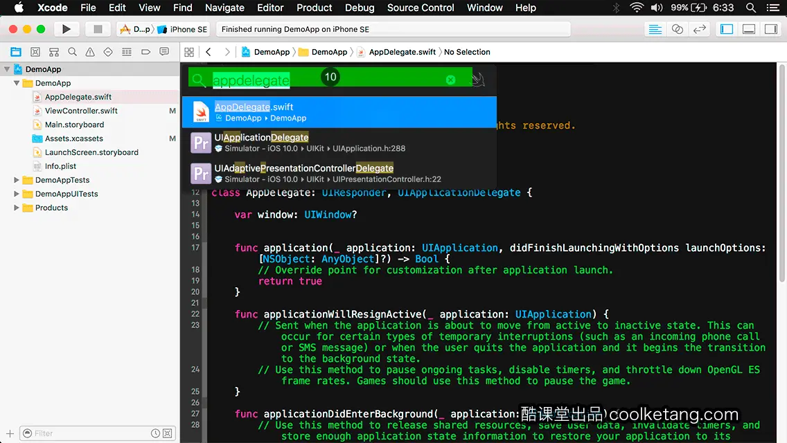
Task: Open the Issue navigator warning icon
Action: pyautogui.click(x=90, y=52)
